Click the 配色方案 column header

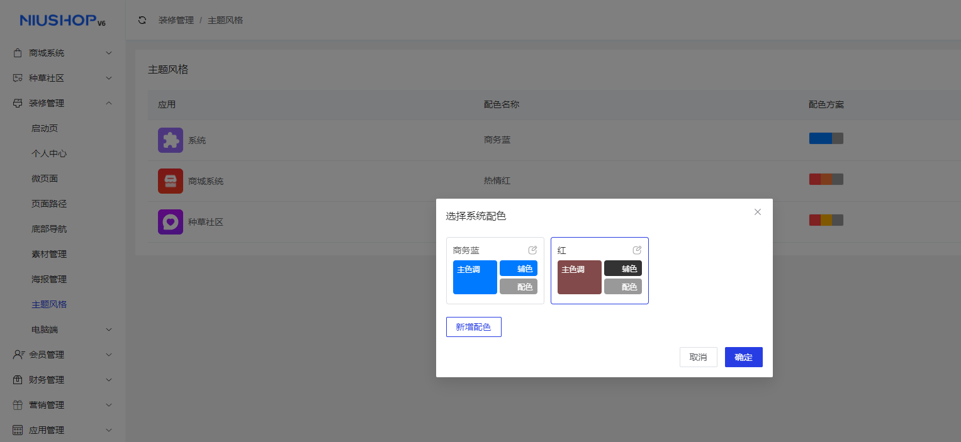[826, 104]
